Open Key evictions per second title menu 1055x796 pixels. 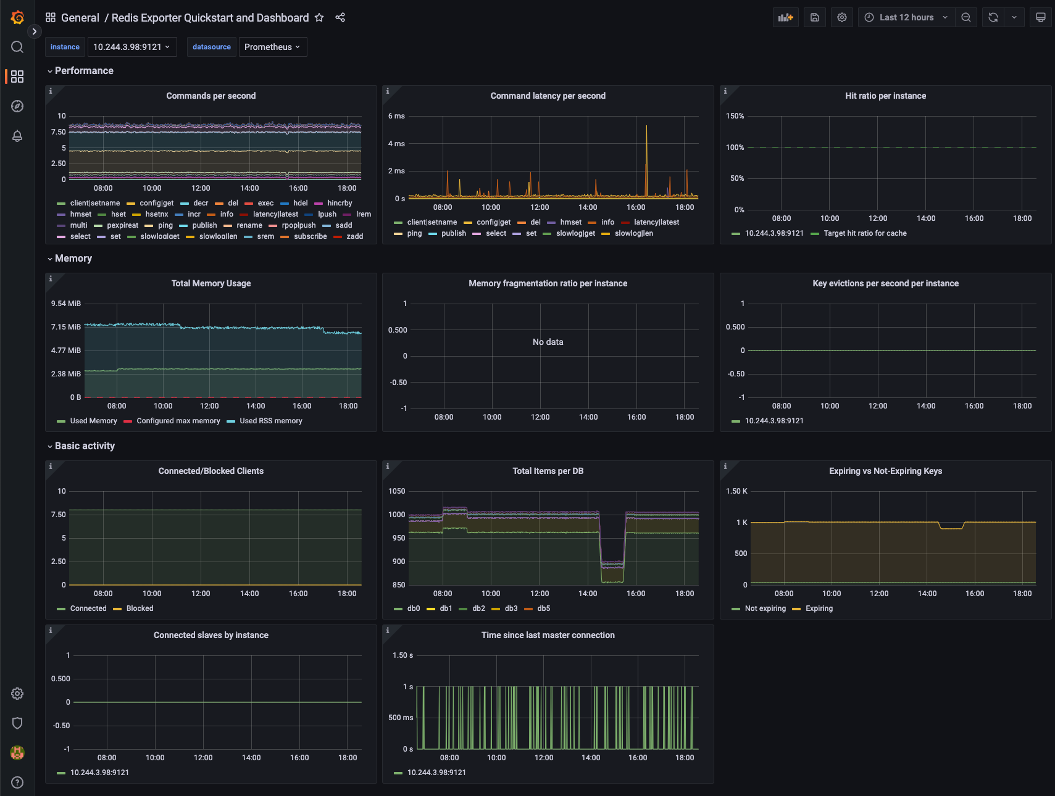(885, 283)
